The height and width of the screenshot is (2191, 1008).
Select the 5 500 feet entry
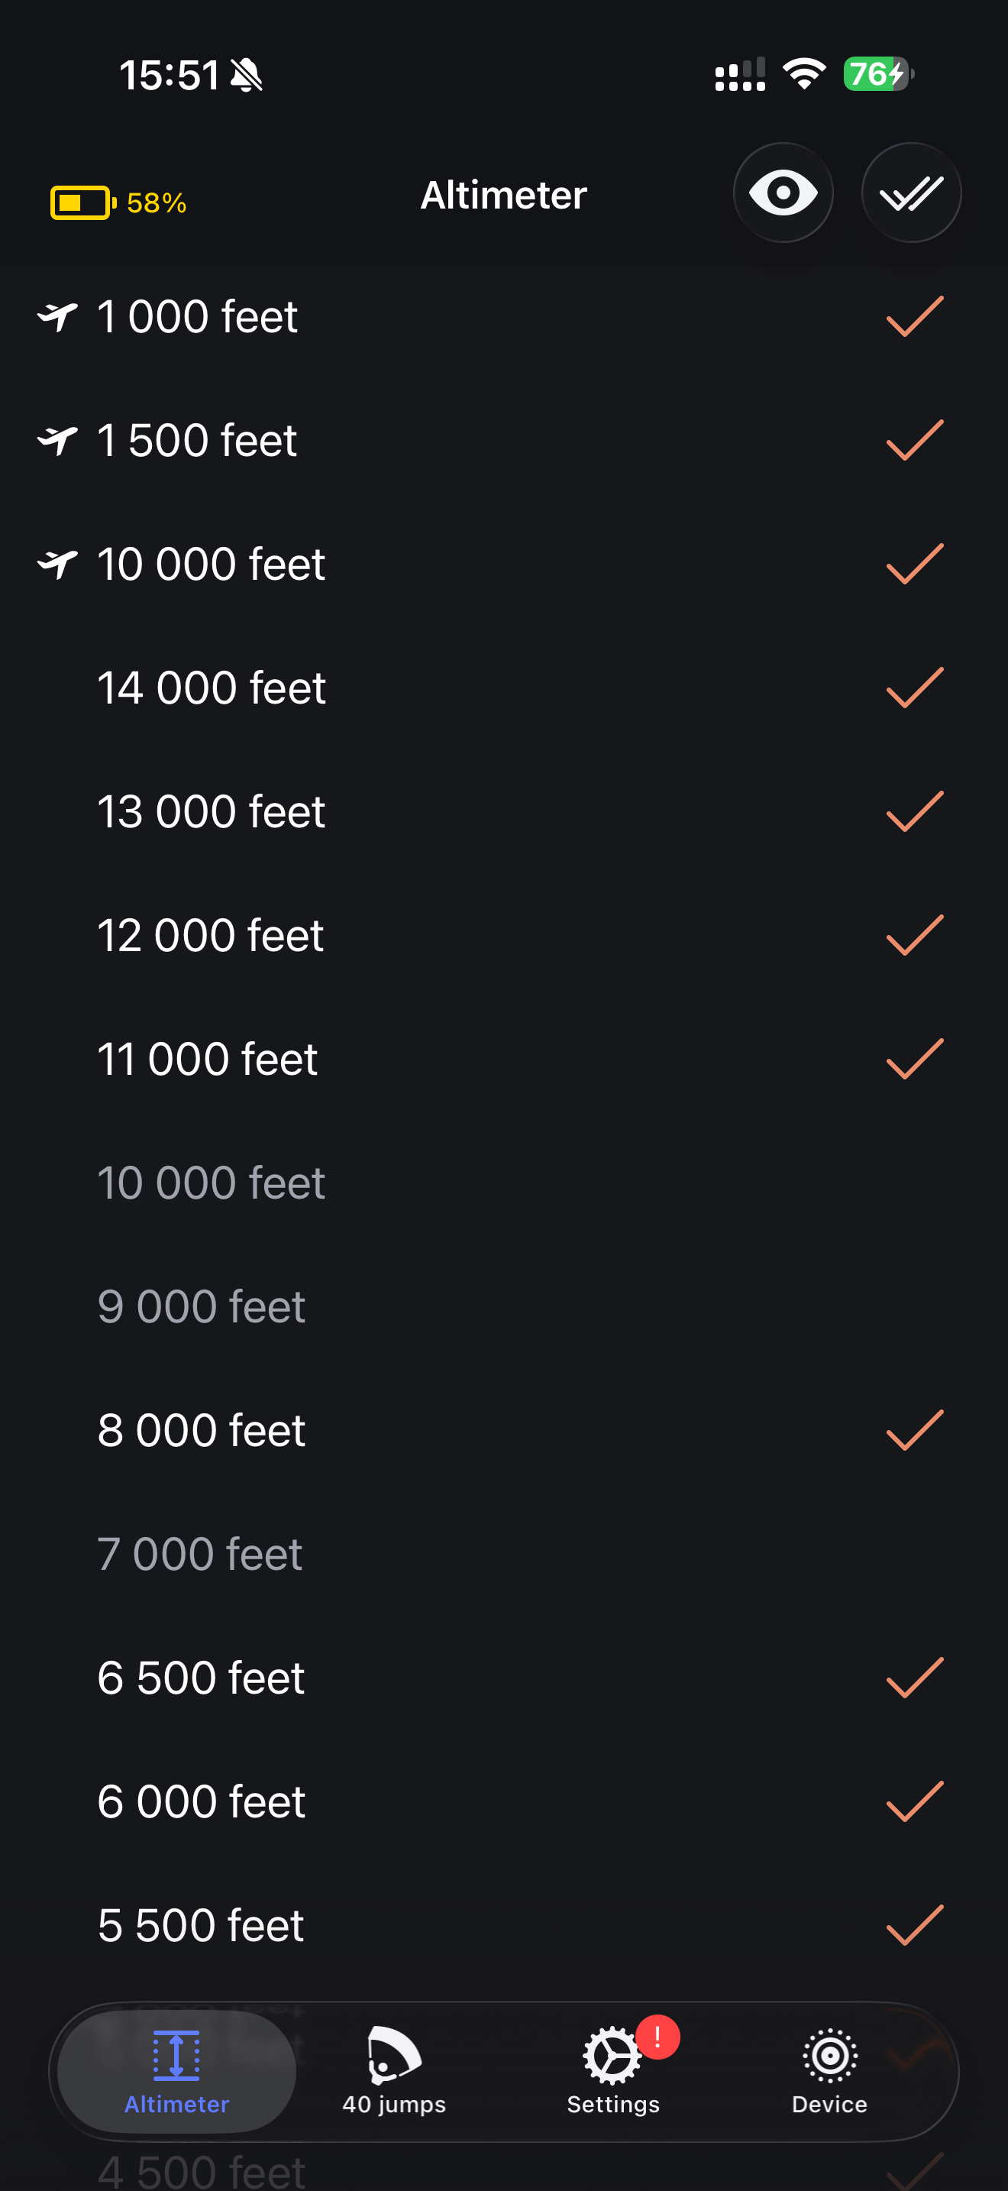coord(504,1925)
